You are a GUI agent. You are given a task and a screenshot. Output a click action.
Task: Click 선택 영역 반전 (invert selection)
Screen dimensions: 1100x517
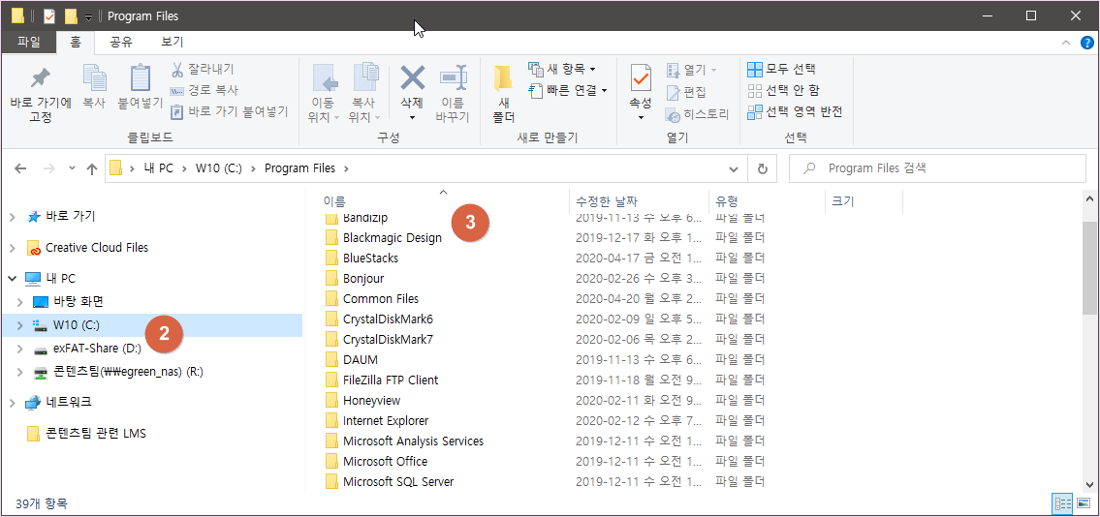[x=795, y=111]
